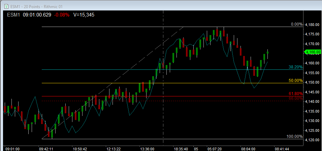Click the chart window icon in title bar
322x151 pixels.
[x=6, y=6]
